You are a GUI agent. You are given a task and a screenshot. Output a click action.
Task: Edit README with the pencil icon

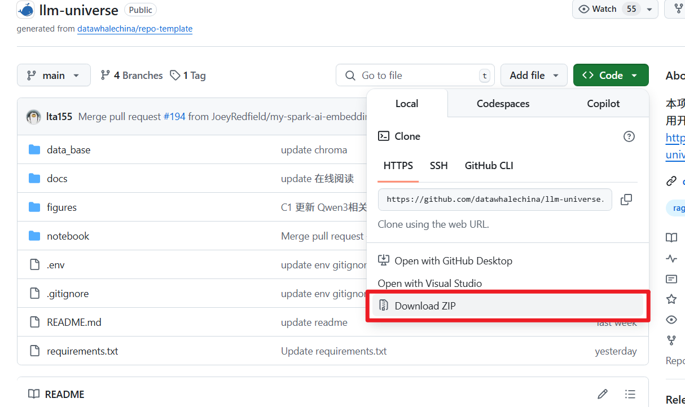603,394
